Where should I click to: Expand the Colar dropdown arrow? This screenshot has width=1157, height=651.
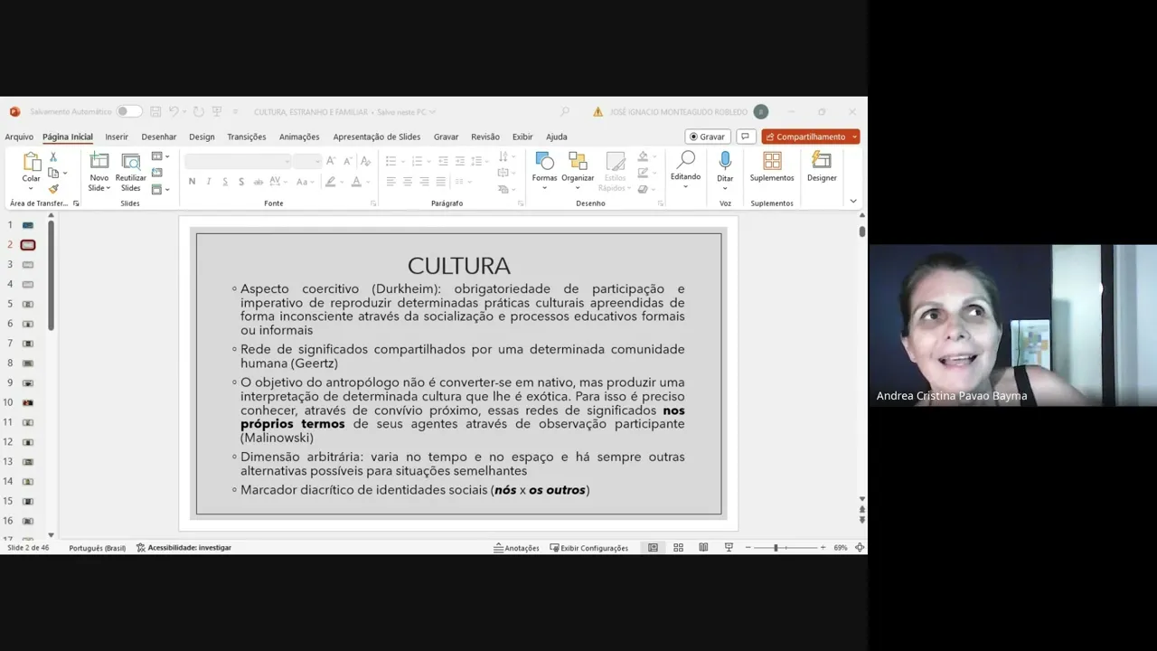pyautogui.click(x=32, y=188)
